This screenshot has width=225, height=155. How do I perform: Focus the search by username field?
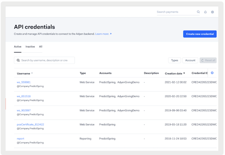[44, 60]
